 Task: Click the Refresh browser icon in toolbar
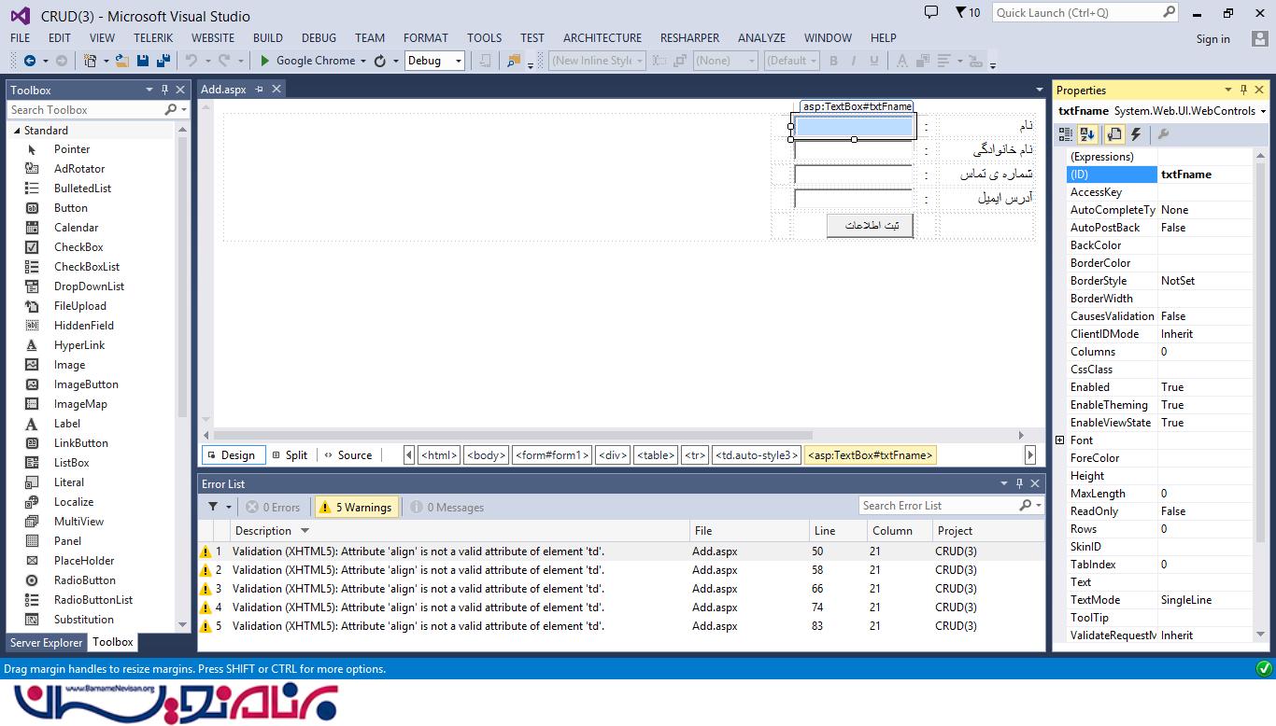pyautogui.click(x=379, y=61)
